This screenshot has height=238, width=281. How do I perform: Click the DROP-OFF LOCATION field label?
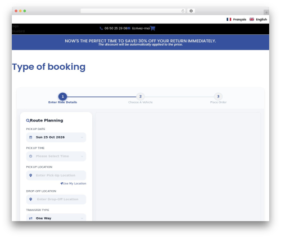[41, 191]
